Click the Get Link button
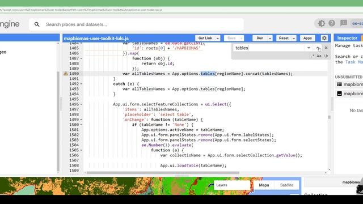363x204 pixels. 205,38
